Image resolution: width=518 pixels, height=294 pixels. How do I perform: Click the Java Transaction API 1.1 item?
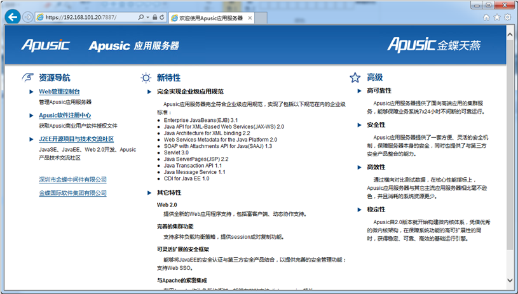click(x=193, y=165)
